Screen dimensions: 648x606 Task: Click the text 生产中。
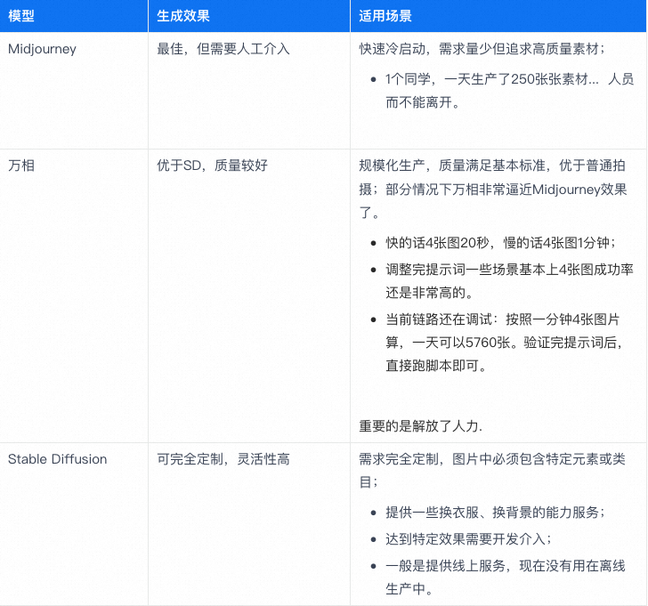click(409, 589)
